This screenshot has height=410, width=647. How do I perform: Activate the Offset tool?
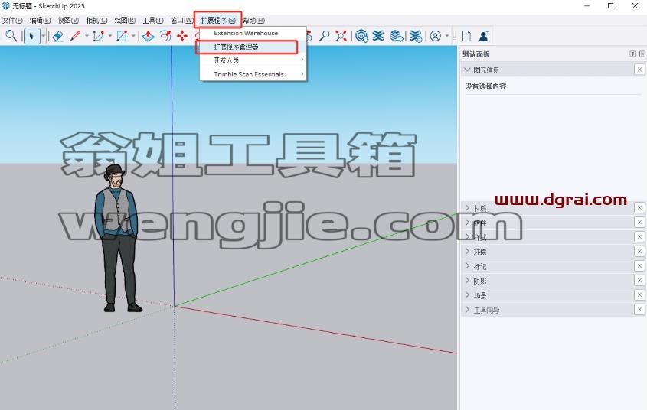point(165,36)
